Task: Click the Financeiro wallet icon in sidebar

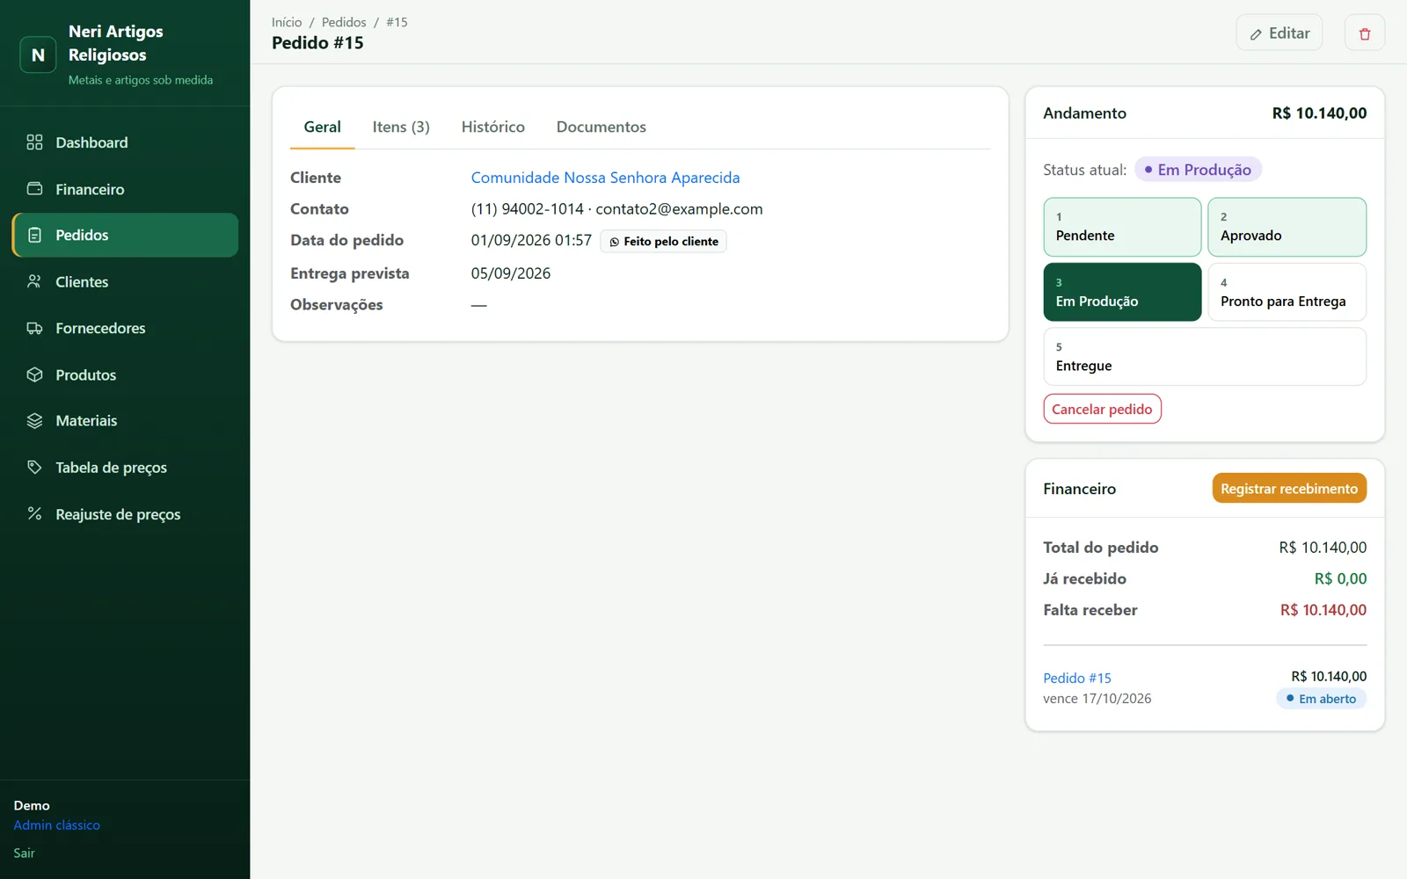Action: (34, 189)
